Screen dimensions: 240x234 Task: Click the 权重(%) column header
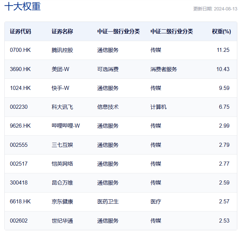[x=221, y=32]
